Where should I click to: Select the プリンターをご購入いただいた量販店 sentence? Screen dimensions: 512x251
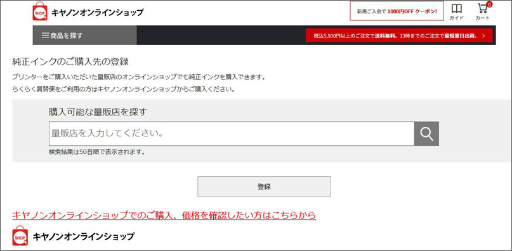[138, 77]
